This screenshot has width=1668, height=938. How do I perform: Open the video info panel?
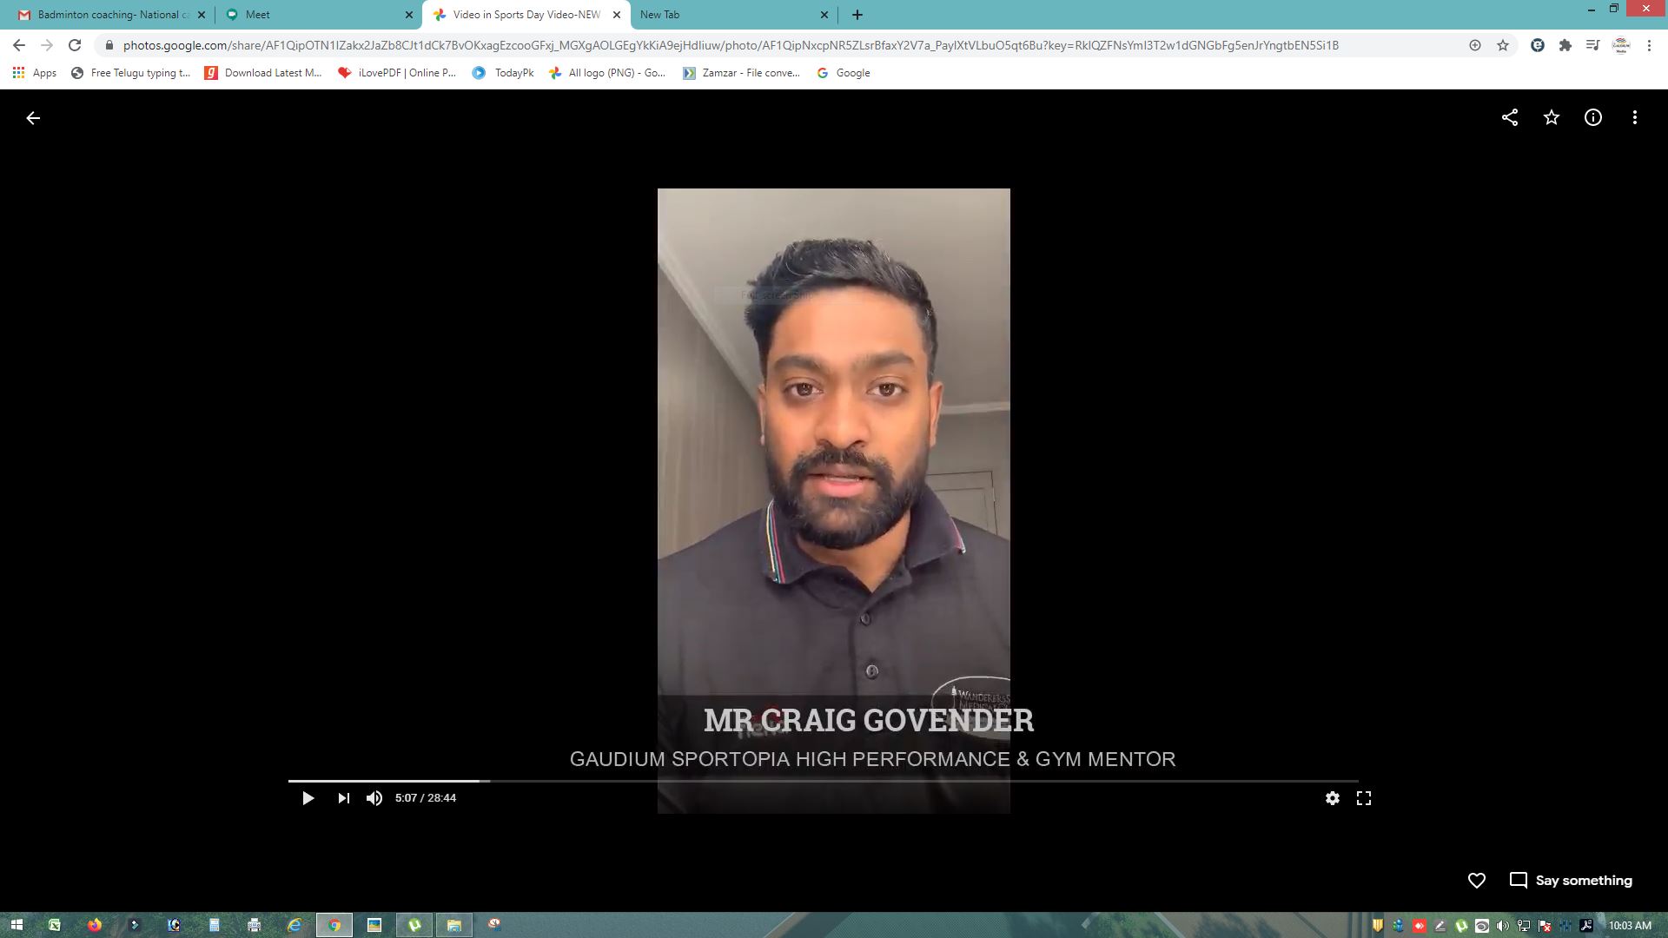coord(1593,117)
